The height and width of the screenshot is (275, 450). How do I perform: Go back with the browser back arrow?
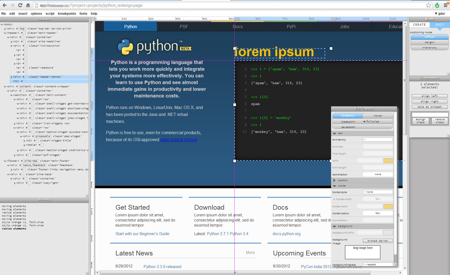5,5
